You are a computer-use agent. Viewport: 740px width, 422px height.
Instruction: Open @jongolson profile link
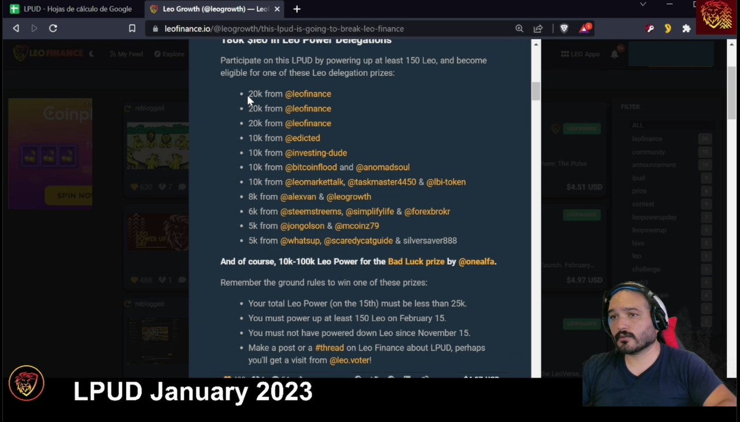[x=302, y=226]
